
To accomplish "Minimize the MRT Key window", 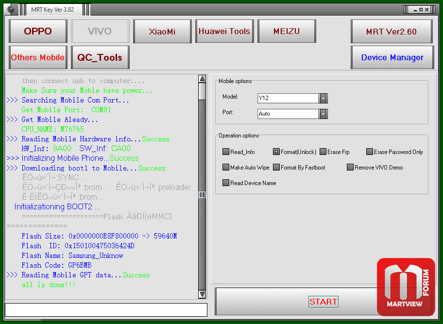I will point(415,10).
